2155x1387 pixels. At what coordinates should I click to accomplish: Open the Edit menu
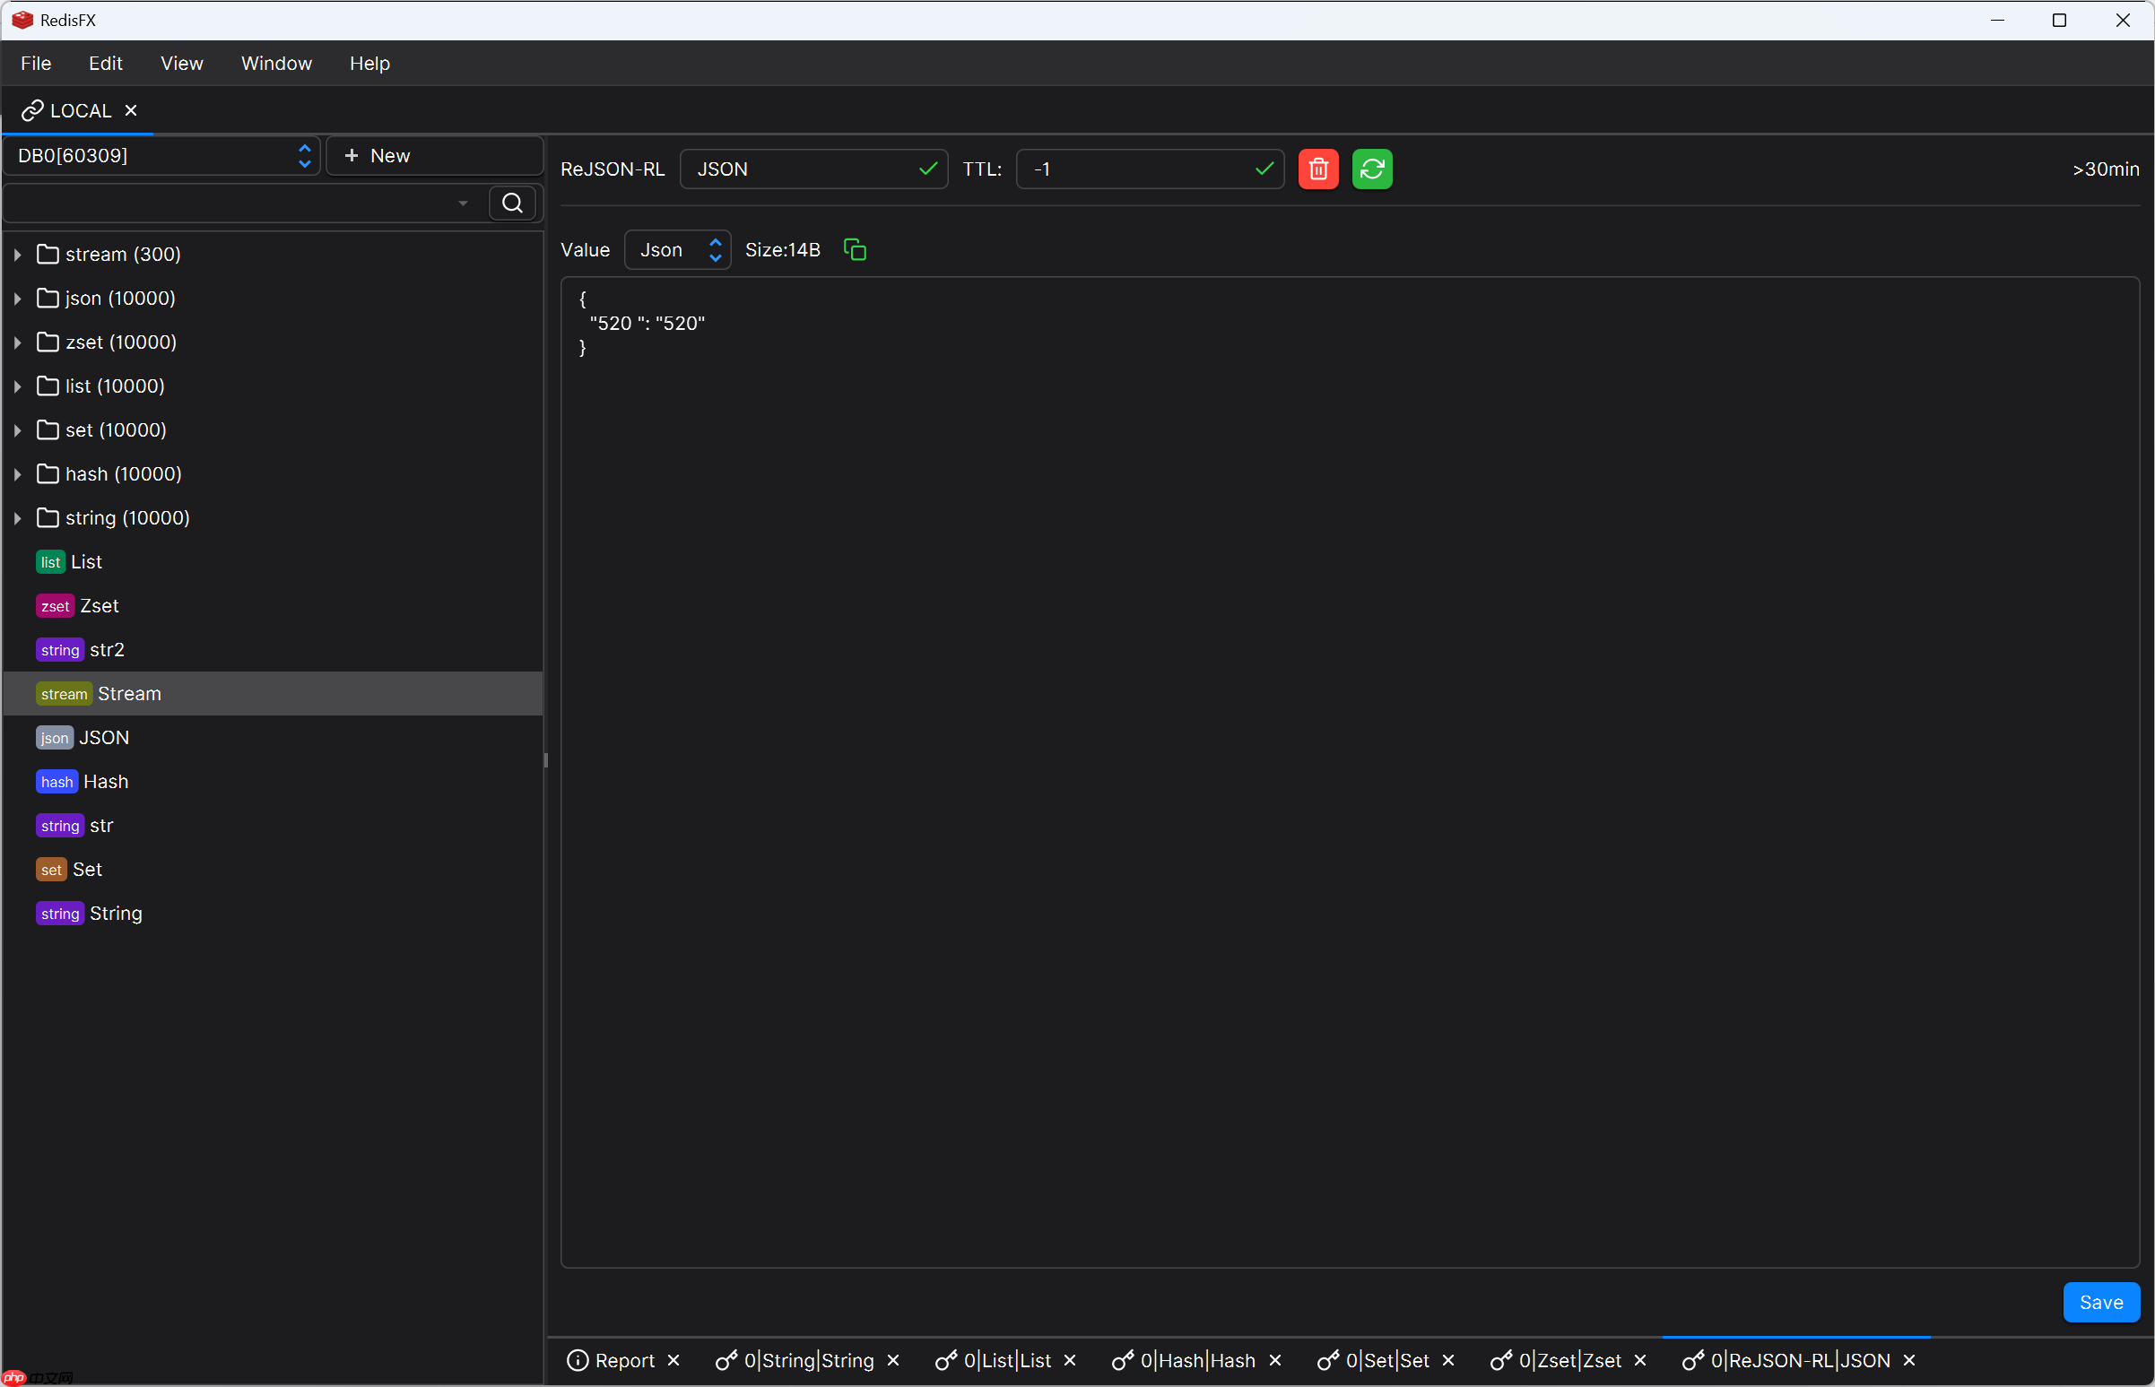tap(106, 63)
